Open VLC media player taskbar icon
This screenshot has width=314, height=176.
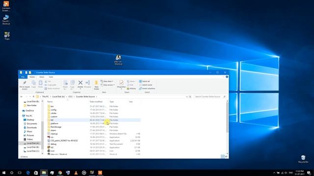tap(76, 173)
